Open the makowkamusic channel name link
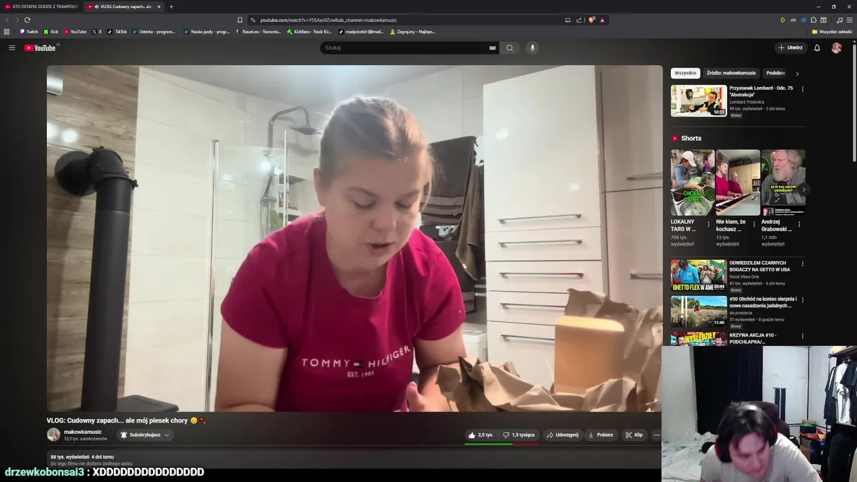 83,432
